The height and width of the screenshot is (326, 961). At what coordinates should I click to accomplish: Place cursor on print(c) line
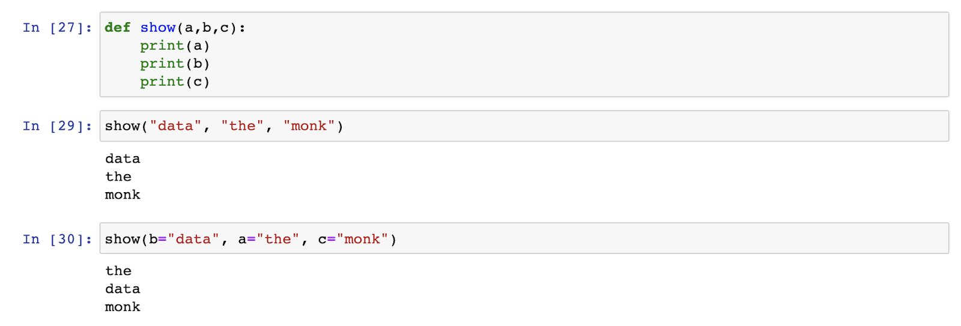[175, 82]
